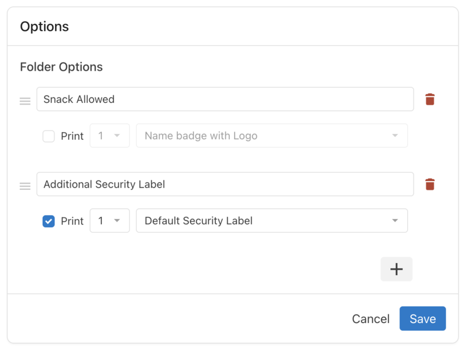The width and height of the screenshot is (468, 350).
Task: Open the Default Security Label dropdown
Action: 271,221
